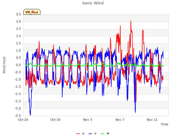Click the VR_flux label tag
Viewport: 186px width, 139px height.
[x=32, y=12]
